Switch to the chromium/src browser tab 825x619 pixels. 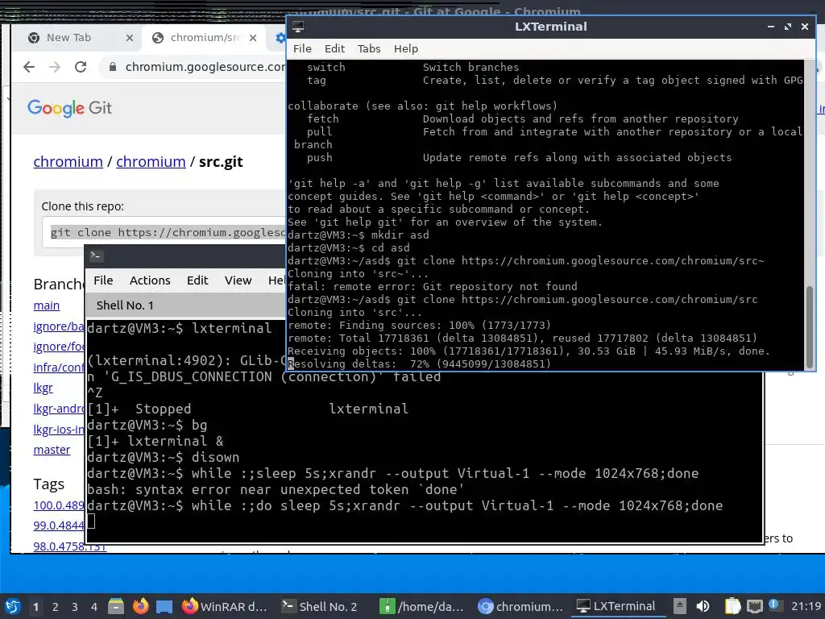pos(205,37)
